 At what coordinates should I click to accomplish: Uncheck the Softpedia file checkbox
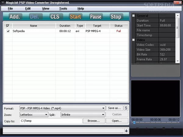coord(8,31)
